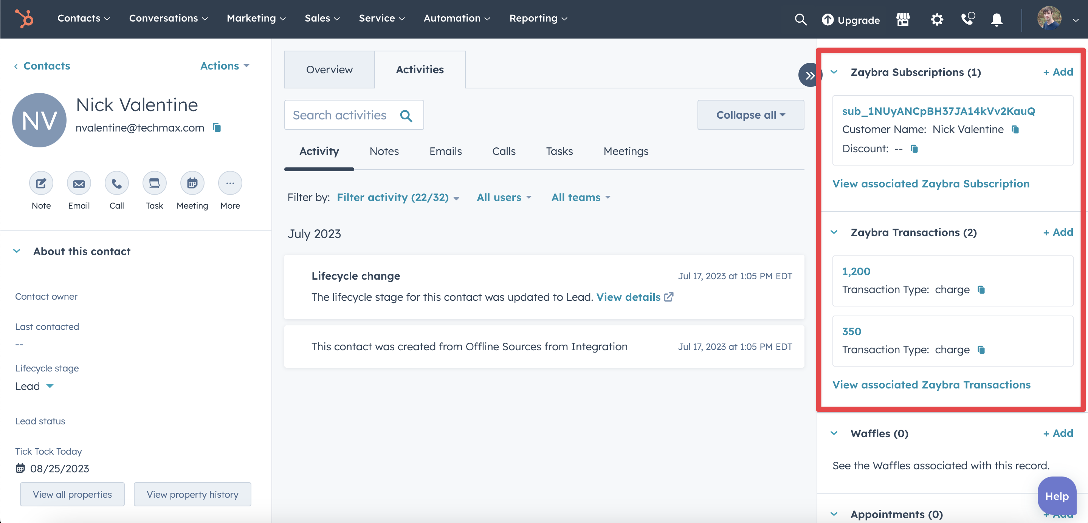
Task: Schedule a Meeting with the calendar icon
Action: [x=192, y=183]
